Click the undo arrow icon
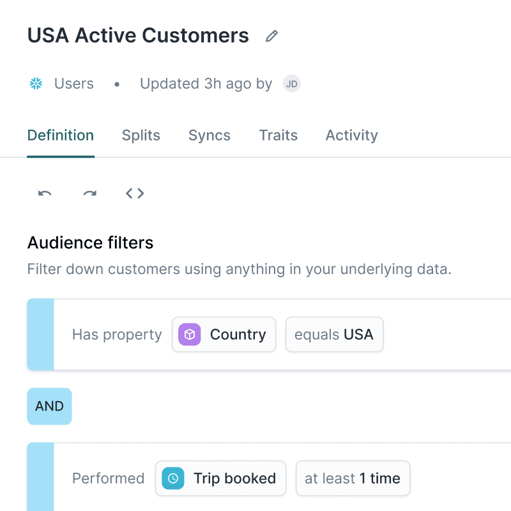This screenshot has height=511, width=511. pos(43,194)
